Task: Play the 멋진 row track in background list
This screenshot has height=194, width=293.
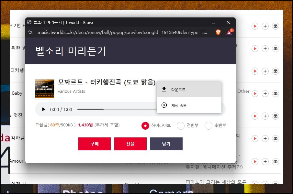Action: tap(255, 116)
